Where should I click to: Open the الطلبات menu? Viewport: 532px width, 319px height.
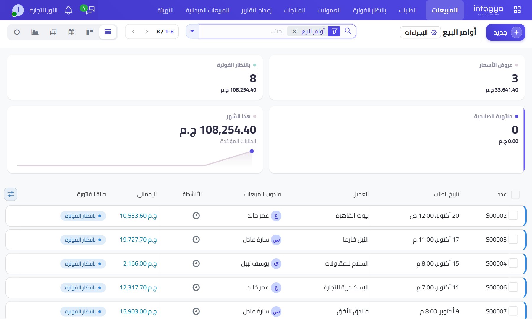[x=407, y=10]
